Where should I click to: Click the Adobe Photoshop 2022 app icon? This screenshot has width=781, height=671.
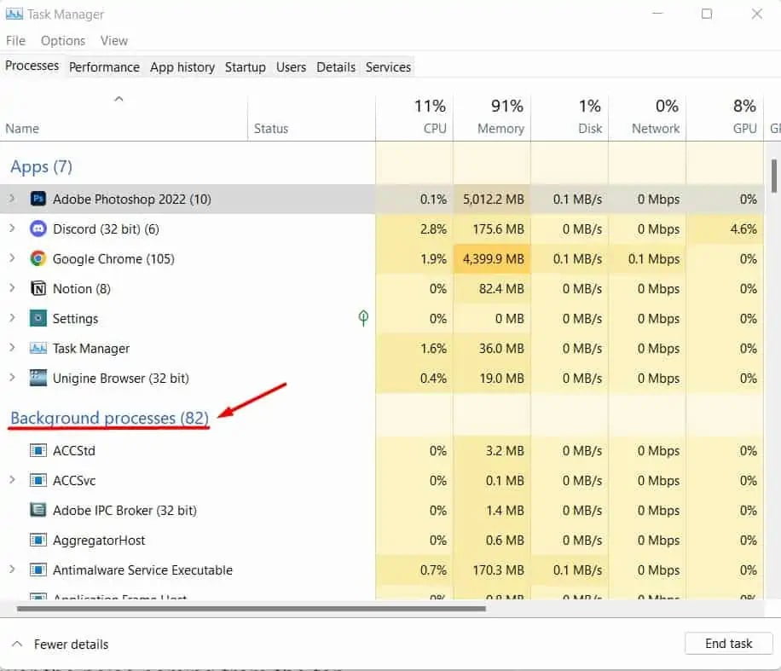click(38, 199)
